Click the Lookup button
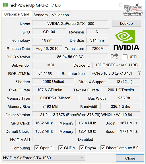146x164 pixels. pos(126,23)
